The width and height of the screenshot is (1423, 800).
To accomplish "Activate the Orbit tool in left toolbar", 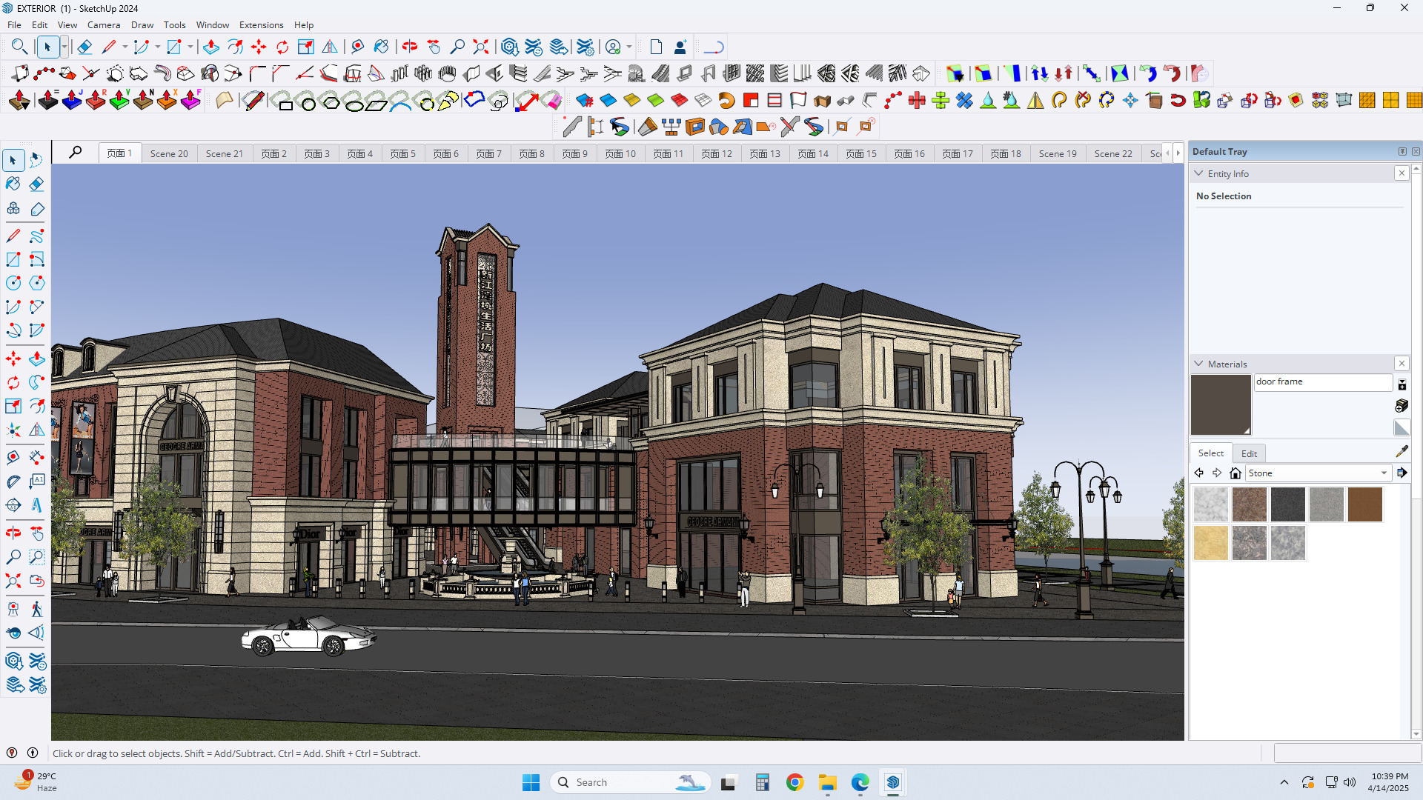I will coord(13,533).
